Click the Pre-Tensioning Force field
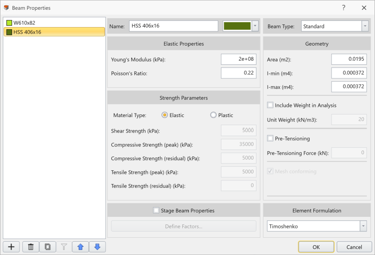This screenshot has height=255, width=375. coord(349,153)
